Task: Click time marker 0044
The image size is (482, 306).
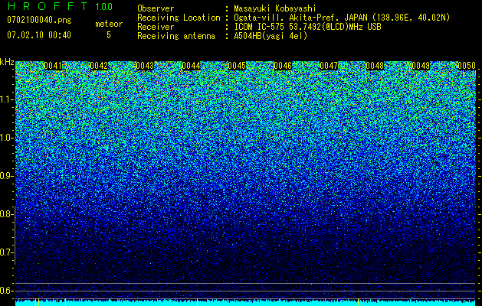Action: [192, 66]
